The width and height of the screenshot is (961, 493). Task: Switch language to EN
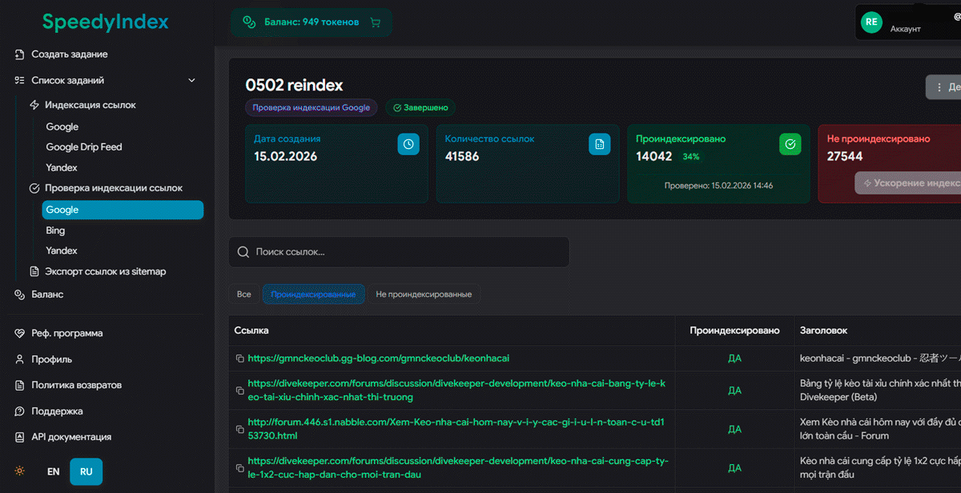click(x=54, y=471)
